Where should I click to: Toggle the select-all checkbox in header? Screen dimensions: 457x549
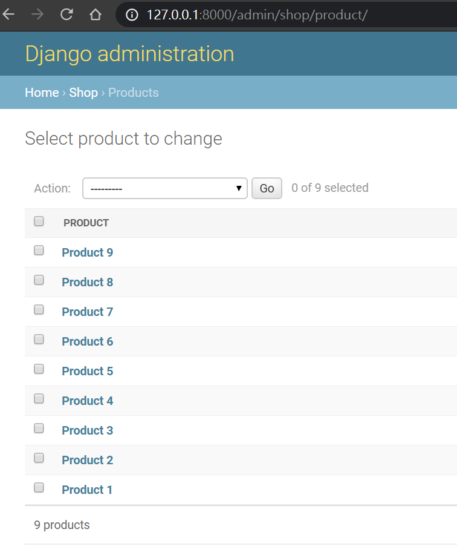pyautogui.click(x=39, y=222)
